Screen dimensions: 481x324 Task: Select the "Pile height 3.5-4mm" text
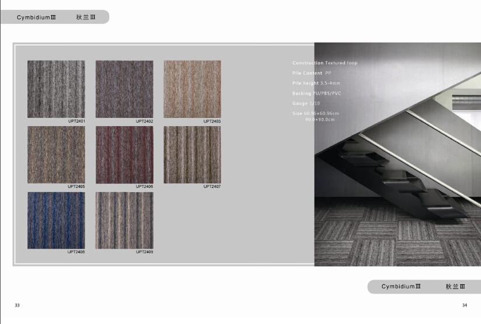pyautogui.click(x=316, y=83)
